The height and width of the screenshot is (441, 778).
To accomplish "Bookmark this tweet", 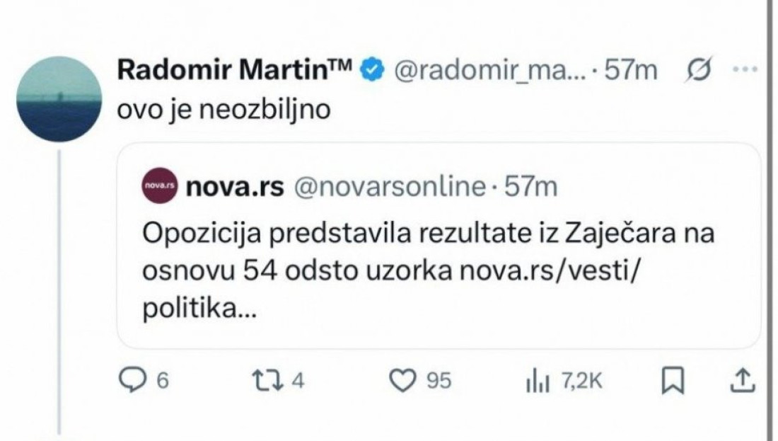I will [x=670, y=382].
